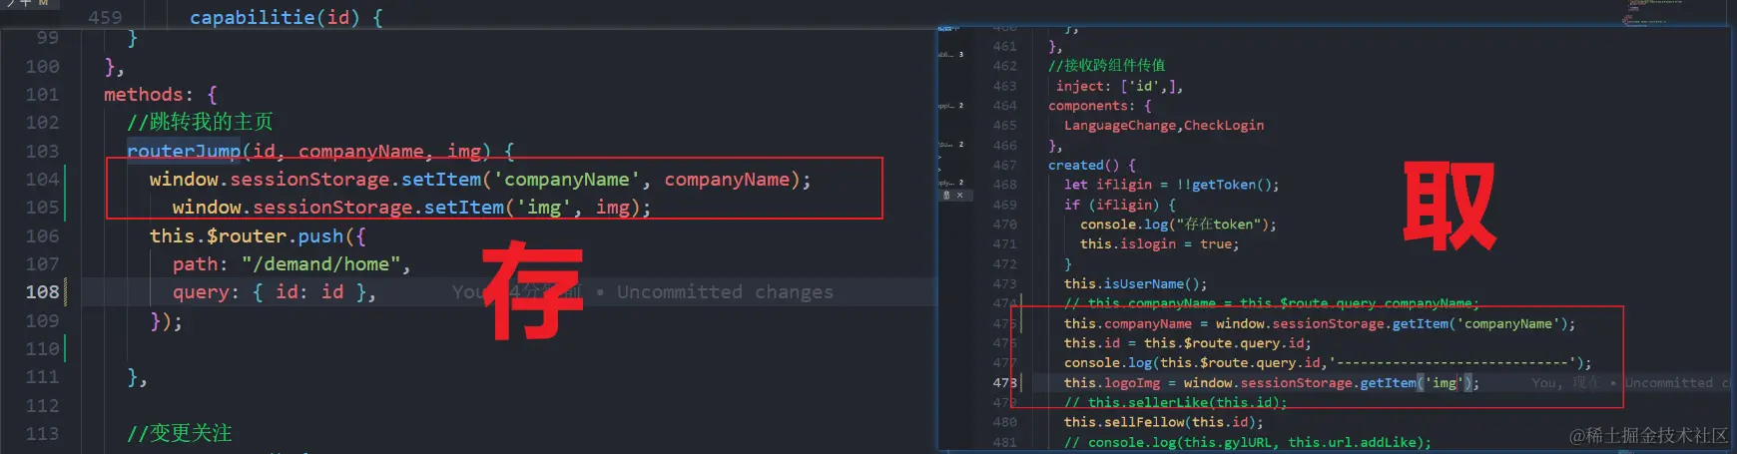
Task: Click the comment '//接收跨组件传值' in the right editor
Action: 1107,66
